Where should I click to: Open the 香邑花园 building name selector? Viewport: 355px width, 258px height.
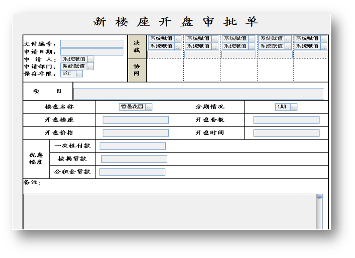[149, 107]
